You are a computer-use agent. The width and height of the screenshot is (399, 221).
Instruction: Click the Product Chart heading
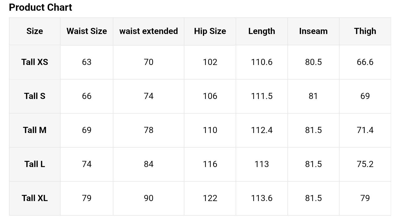(41, 7)
